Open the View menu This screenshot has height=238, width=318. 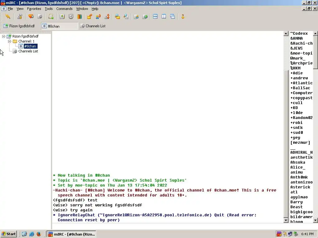[x=20, y=9]
